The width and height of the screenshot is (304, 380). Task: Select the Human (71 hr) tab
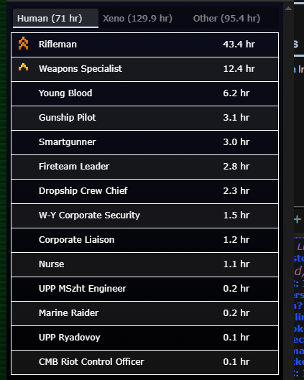tap(55, 19)
